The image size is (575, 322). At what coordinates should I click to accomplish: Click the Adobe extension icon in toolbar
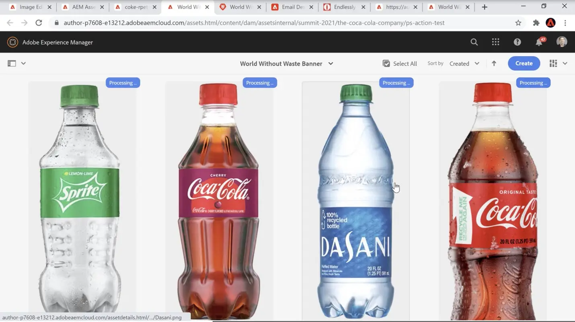pyautogui.click(x=550, y=23)
